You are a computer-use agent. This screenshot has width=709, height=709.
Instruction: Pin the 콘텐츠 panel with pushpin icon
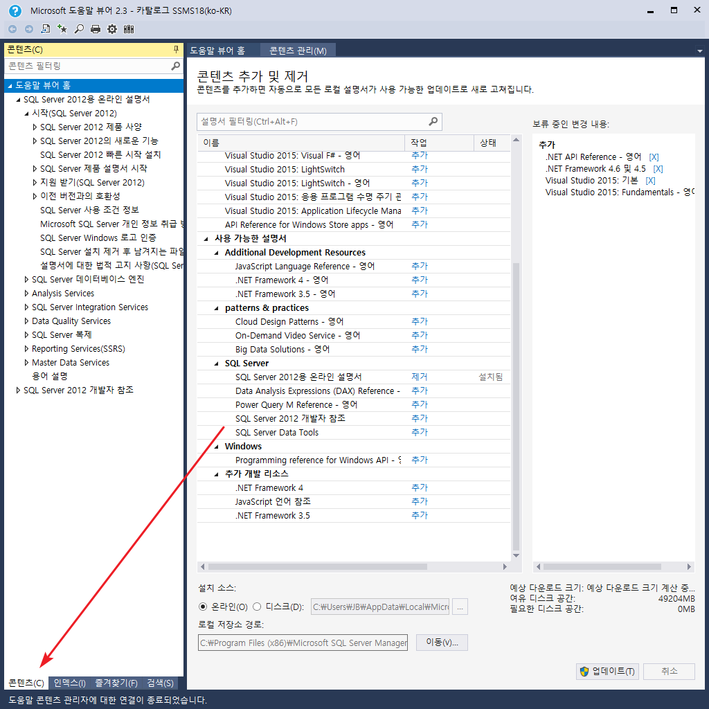pos(176,50)
